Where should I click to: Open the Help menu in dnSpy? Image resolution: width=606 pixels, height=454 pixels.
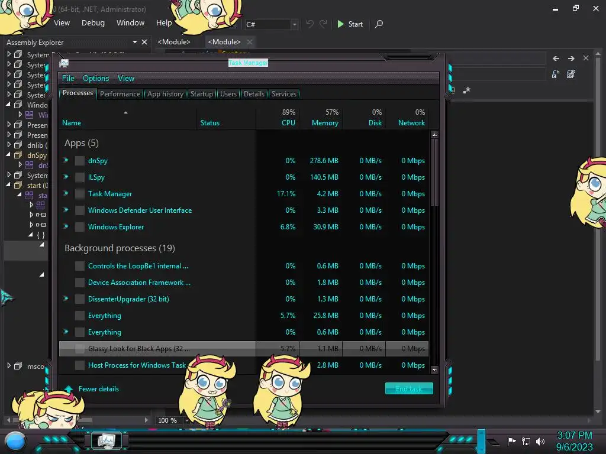pyautogui.click(x=164, y=23)
